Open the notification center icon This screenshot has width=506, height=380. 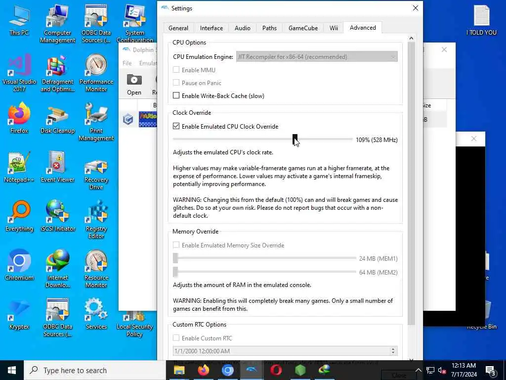490,370
